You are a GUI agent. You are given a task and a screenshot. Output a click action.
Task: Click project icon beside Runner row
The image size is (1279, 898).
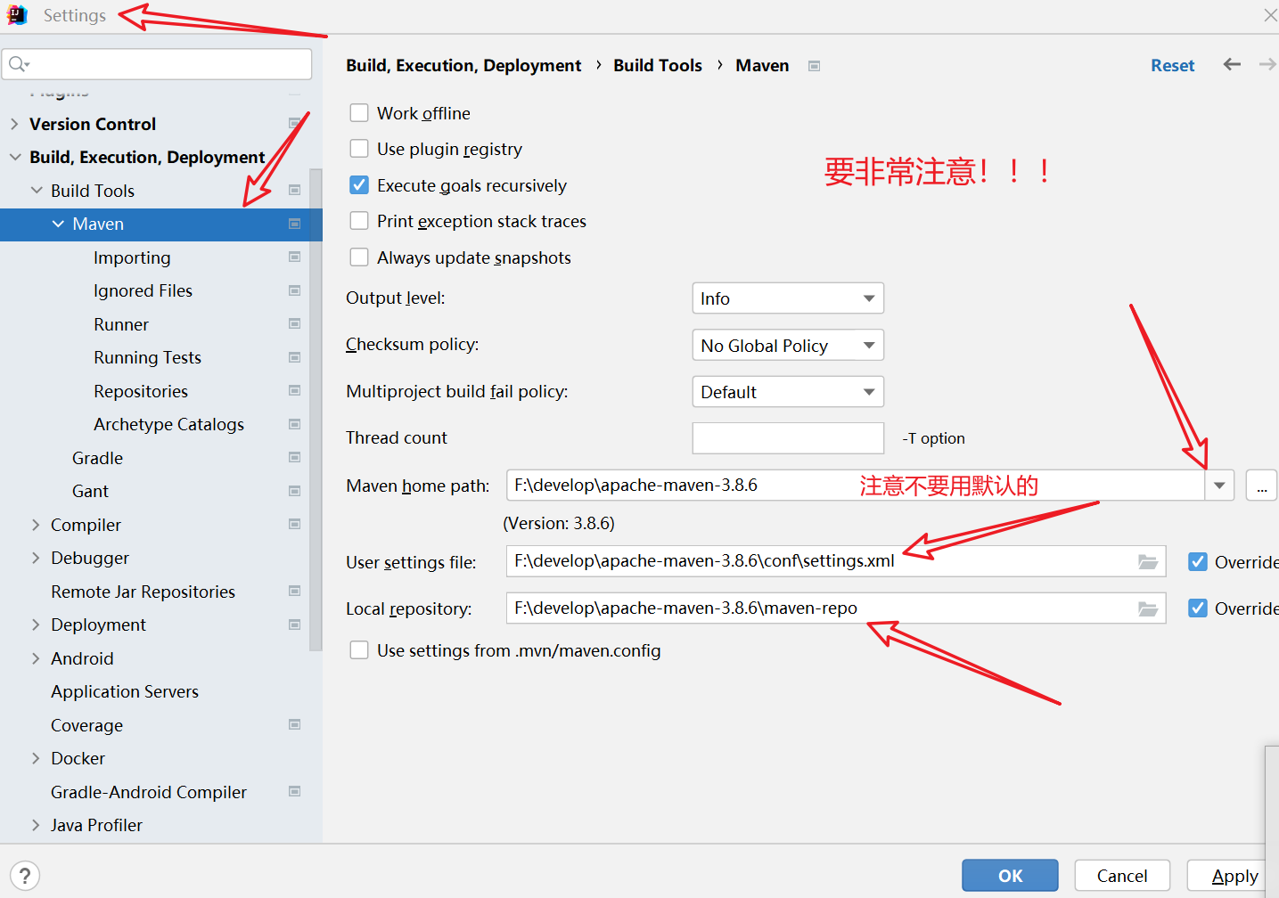point(294,323)
